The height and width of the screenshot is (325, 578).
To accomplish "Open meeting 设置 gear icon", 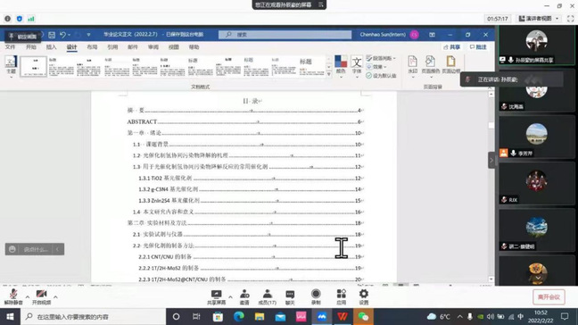I will click(363, 297).
